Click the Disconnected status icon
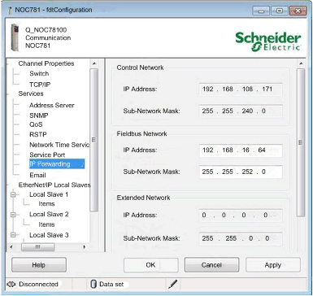Screen dimensions: 313x296 pyautogui.click(x=11, y=284)
